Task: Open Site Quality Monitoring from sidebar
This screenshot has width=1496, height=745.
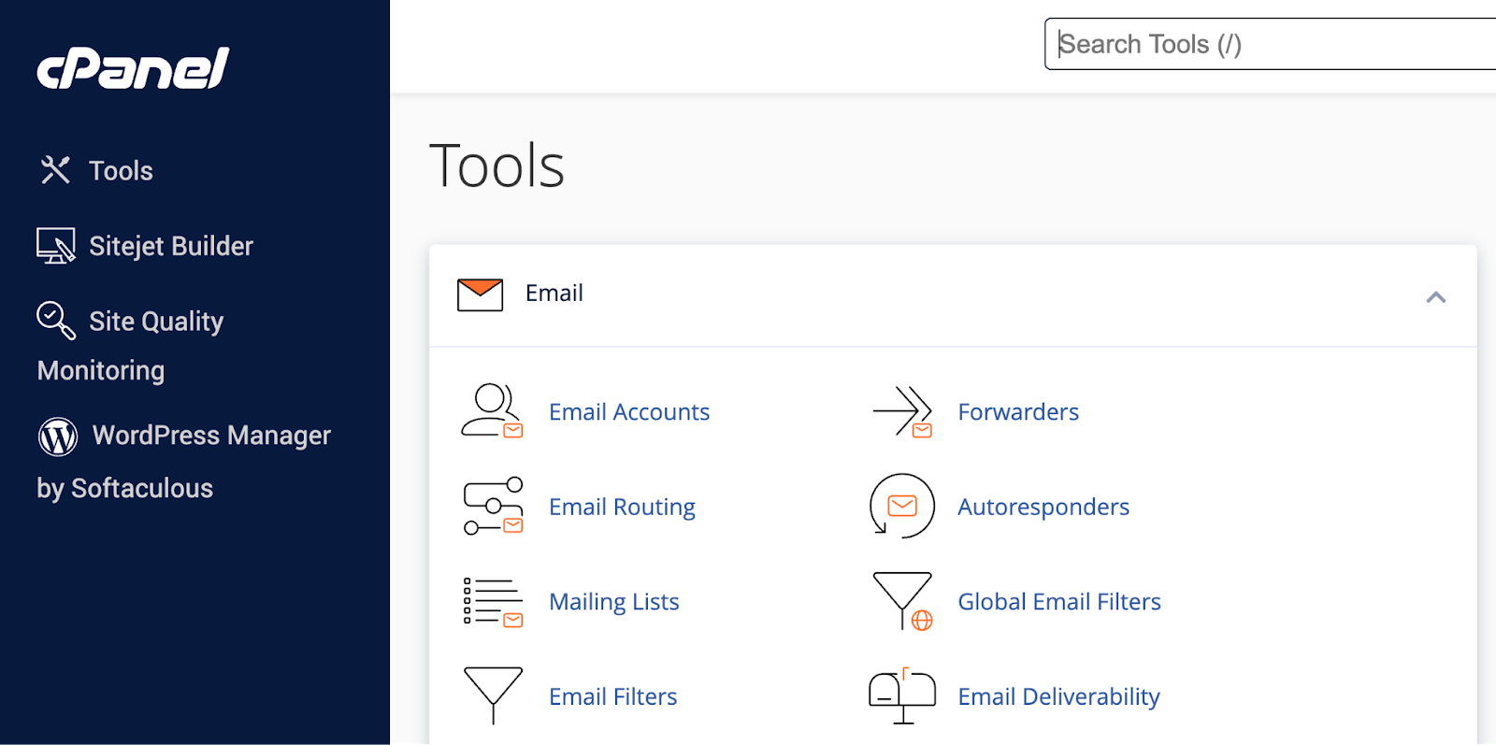Action: (130, 345)
